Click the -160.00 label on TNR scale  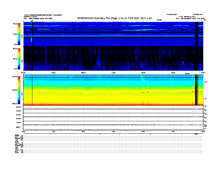coord(14,104)
